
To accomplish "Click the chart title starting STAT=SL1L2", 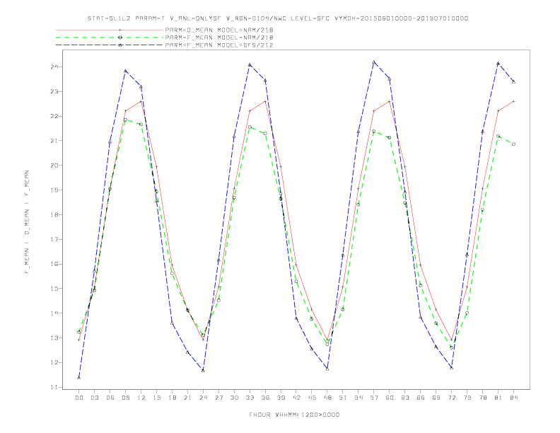I will 278,18.
